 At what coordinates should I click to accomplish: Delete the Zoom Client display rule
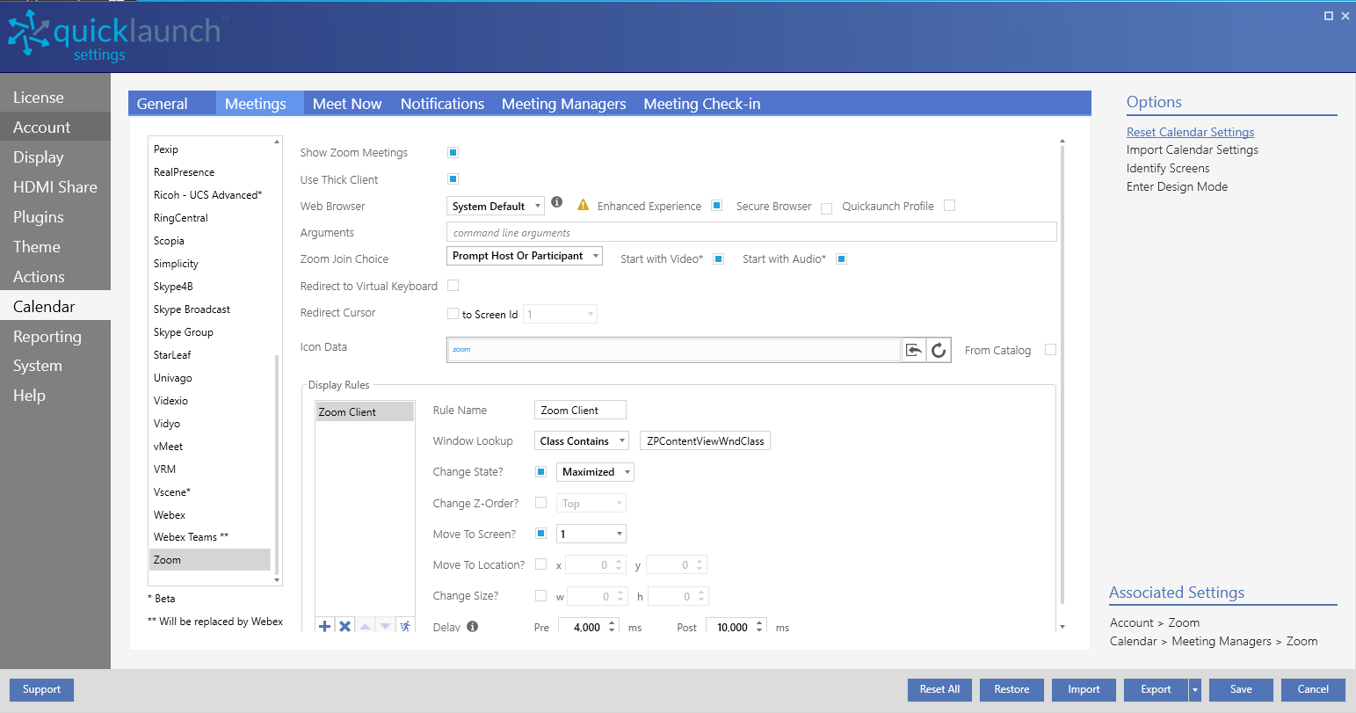(344, 626)
